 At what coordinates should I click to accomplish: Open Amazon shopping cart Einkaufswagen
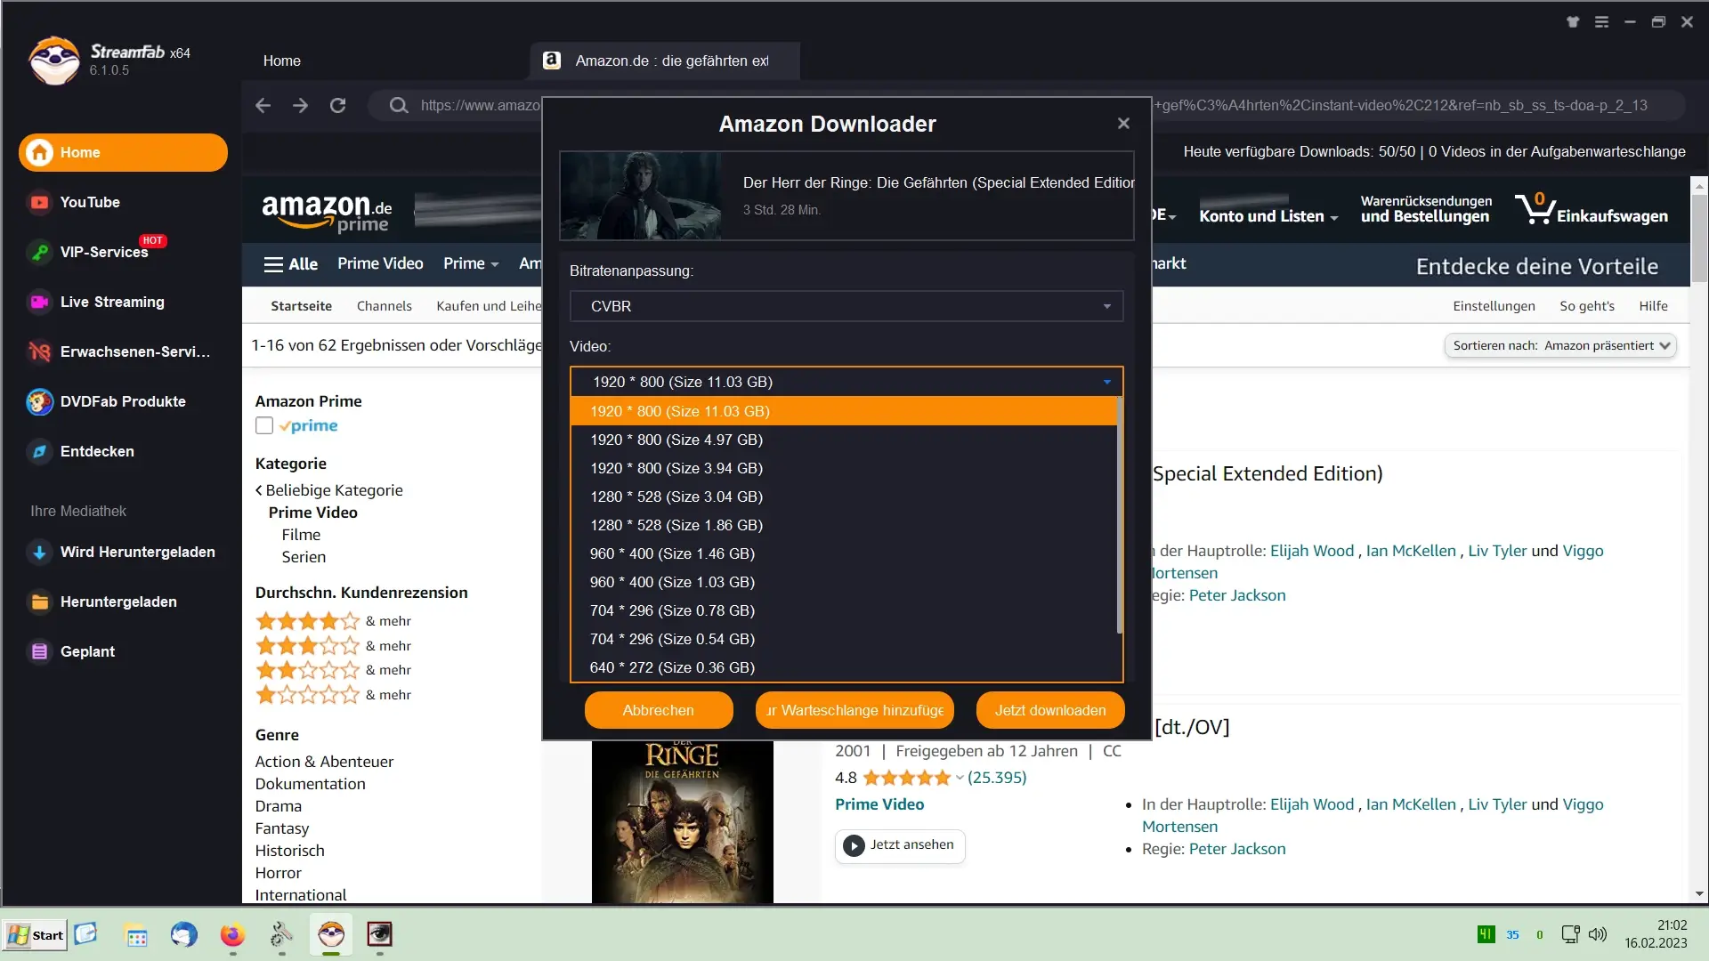(1592, 210)
